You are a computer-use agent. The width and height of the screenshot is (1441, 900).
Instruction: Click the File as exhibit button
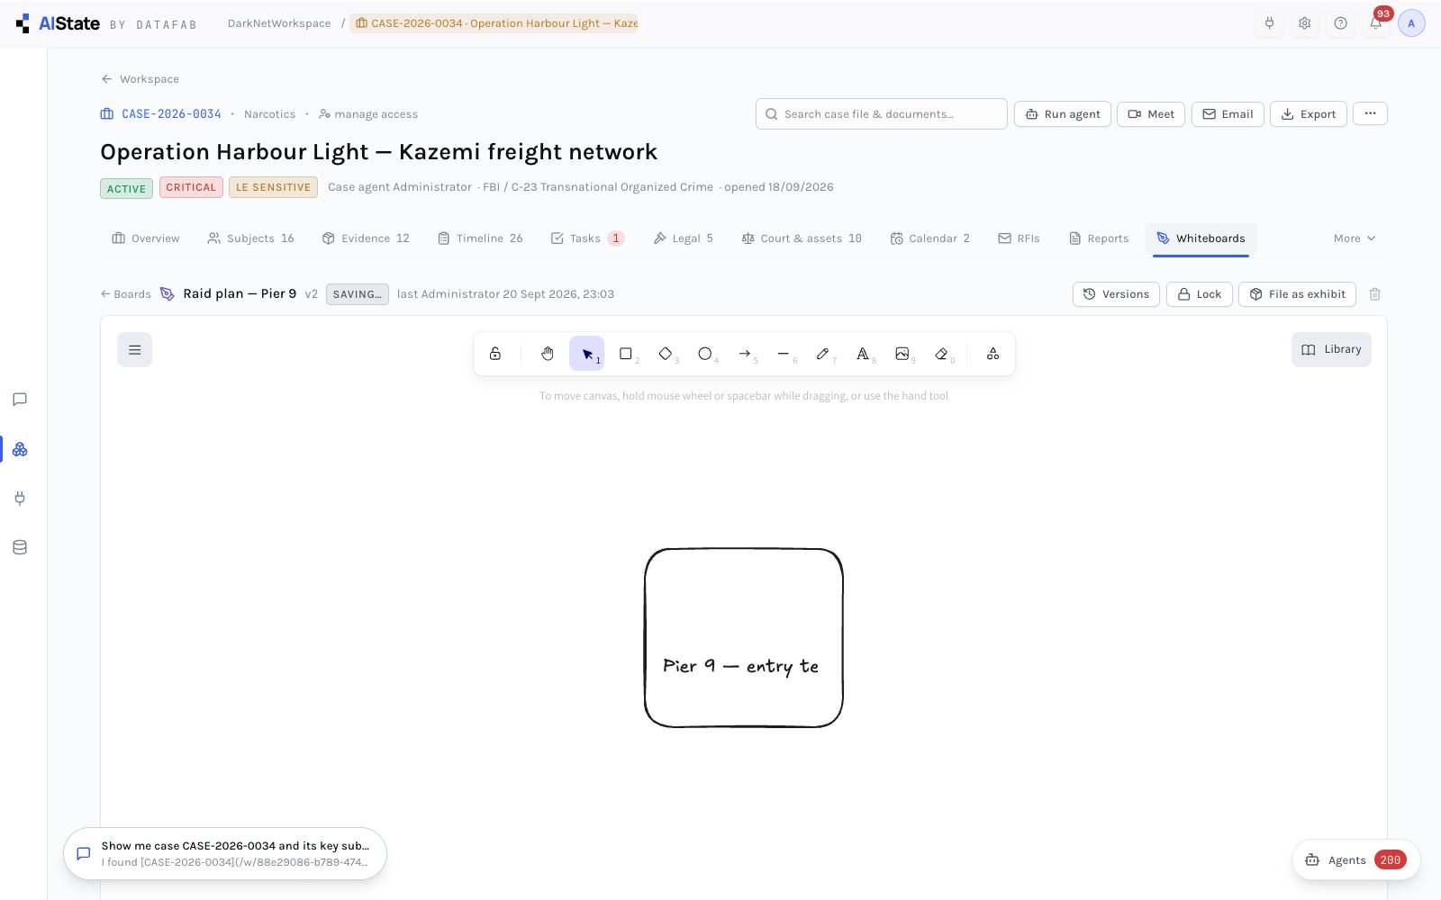pyautogui.click(x=1298, y=294)
